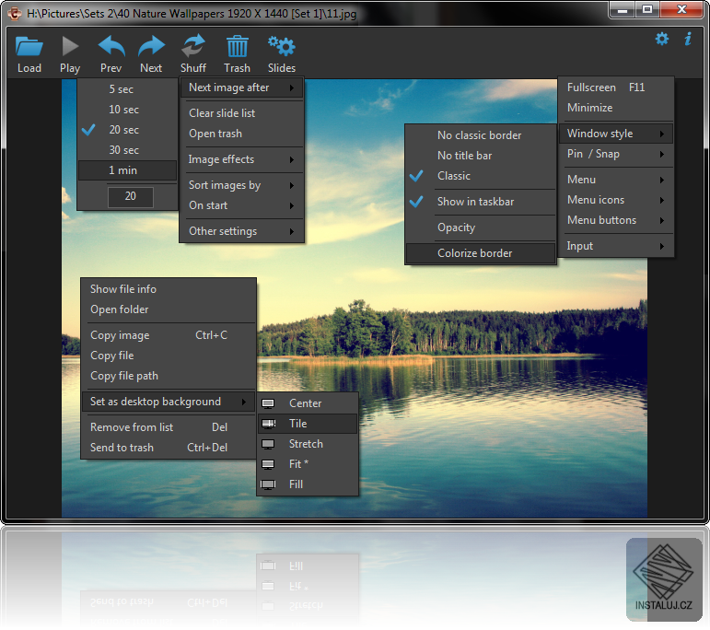This screenshot has width=710, height=630.
Task: Click monitor icon beside Center option
Action: (x=268, y=403)
